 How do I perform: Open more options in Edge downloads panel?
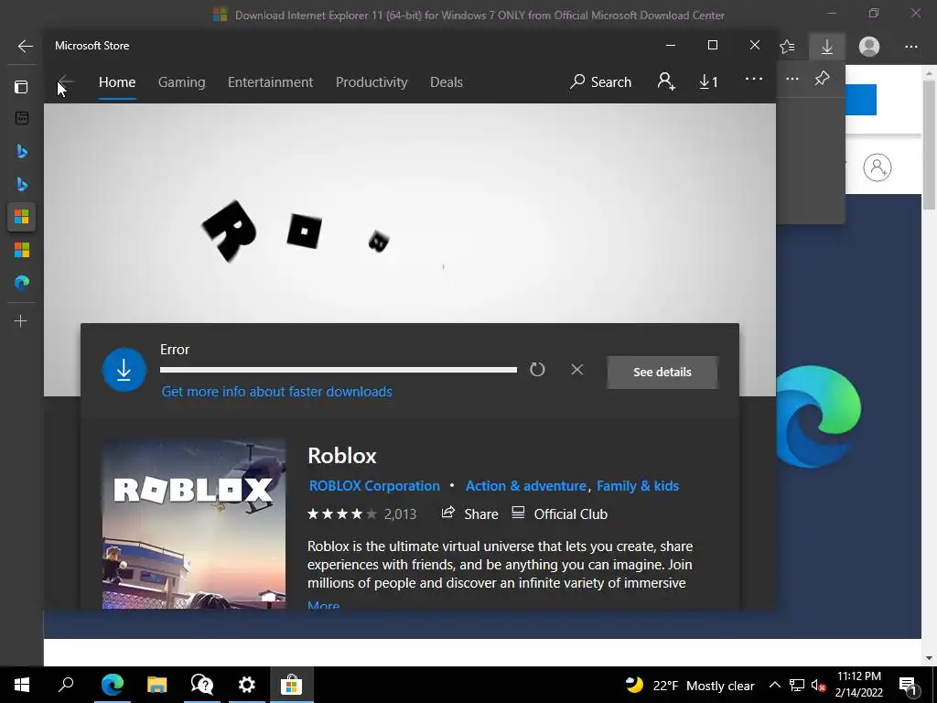[x=792, y=79]
